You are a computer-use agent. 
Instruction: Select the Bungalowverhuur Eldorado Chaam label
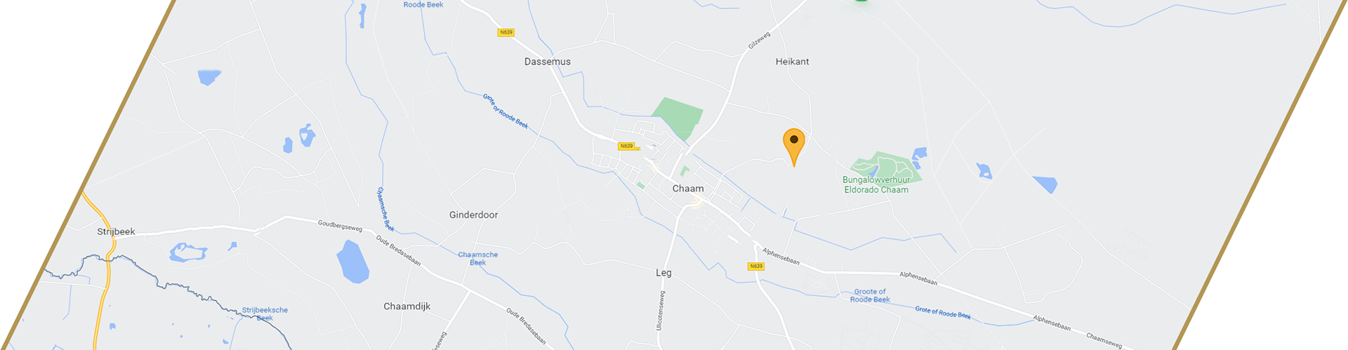876,184
